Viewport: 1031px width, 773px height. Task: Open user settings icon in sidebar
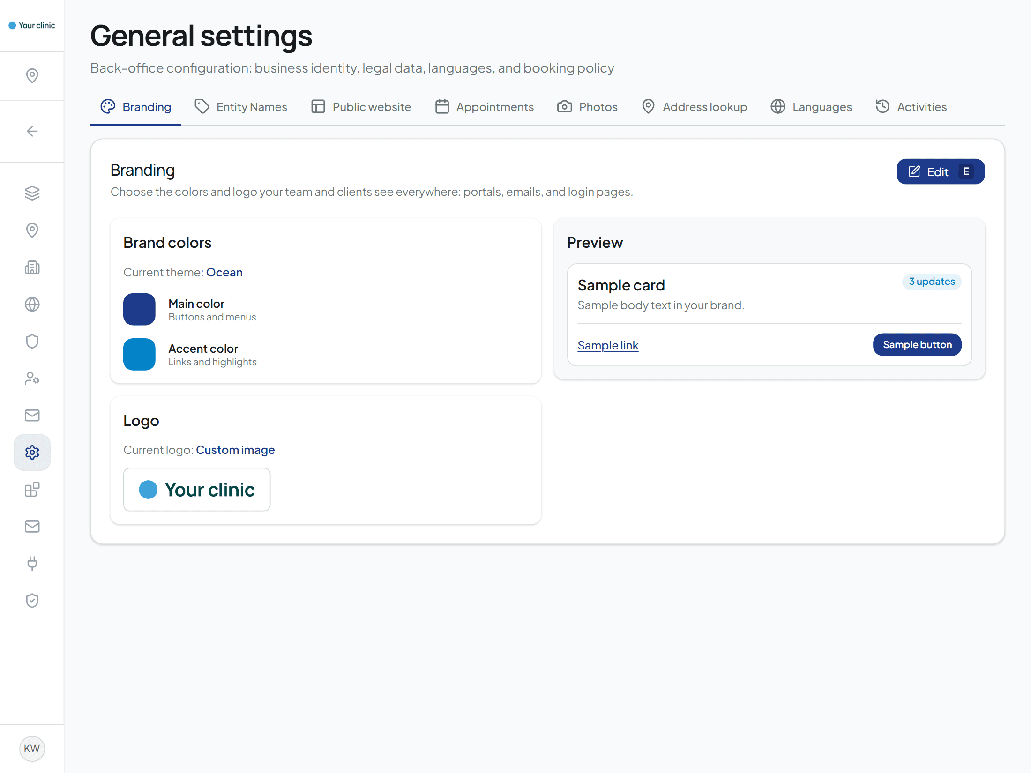32,379
